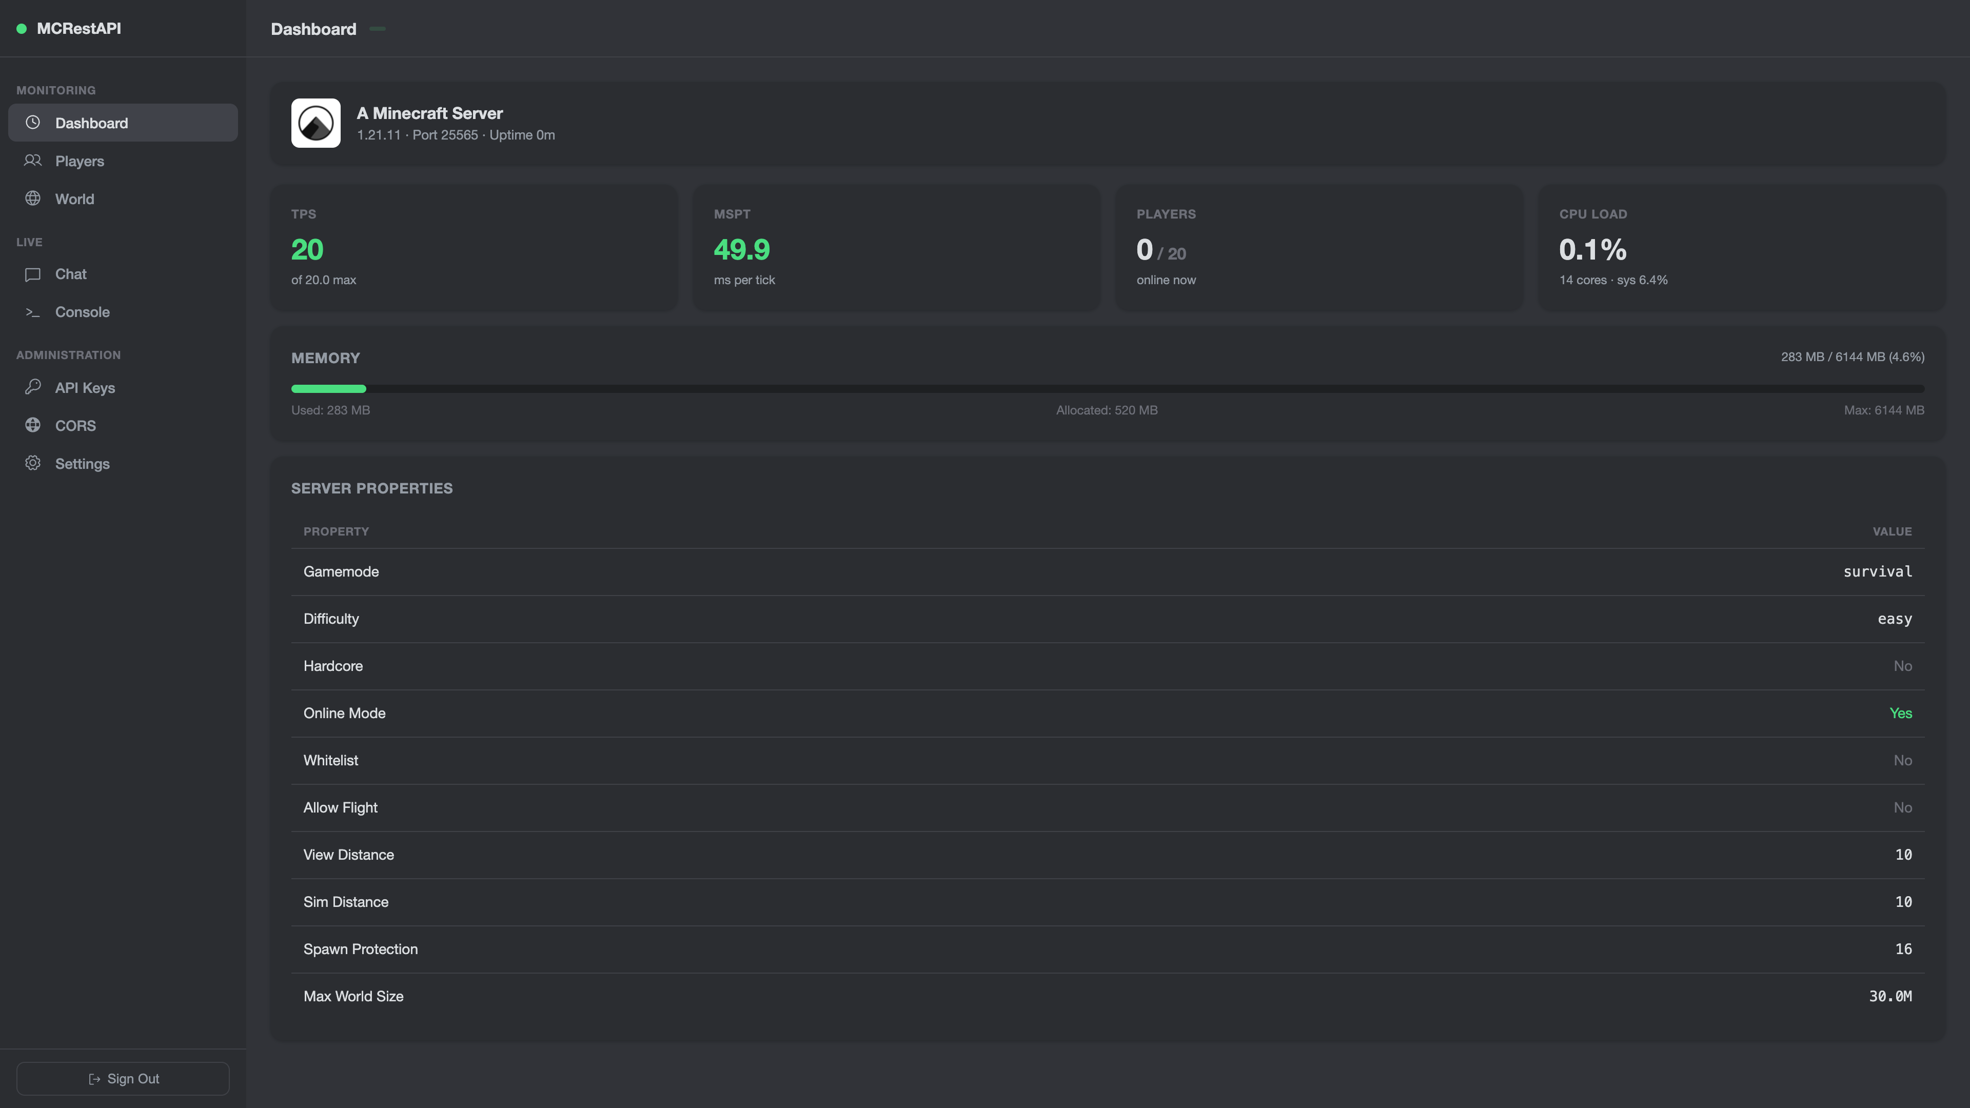Viewport: 1970px width, 1108px height.
Task: Click the Players count 0 / 20
Action: (1161, 250)
